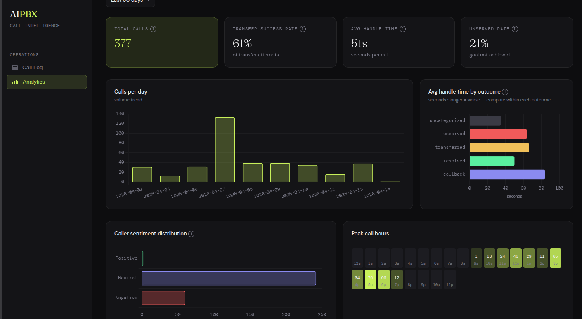Click the 6p peak hour cell showing 66

click(384, 279)
